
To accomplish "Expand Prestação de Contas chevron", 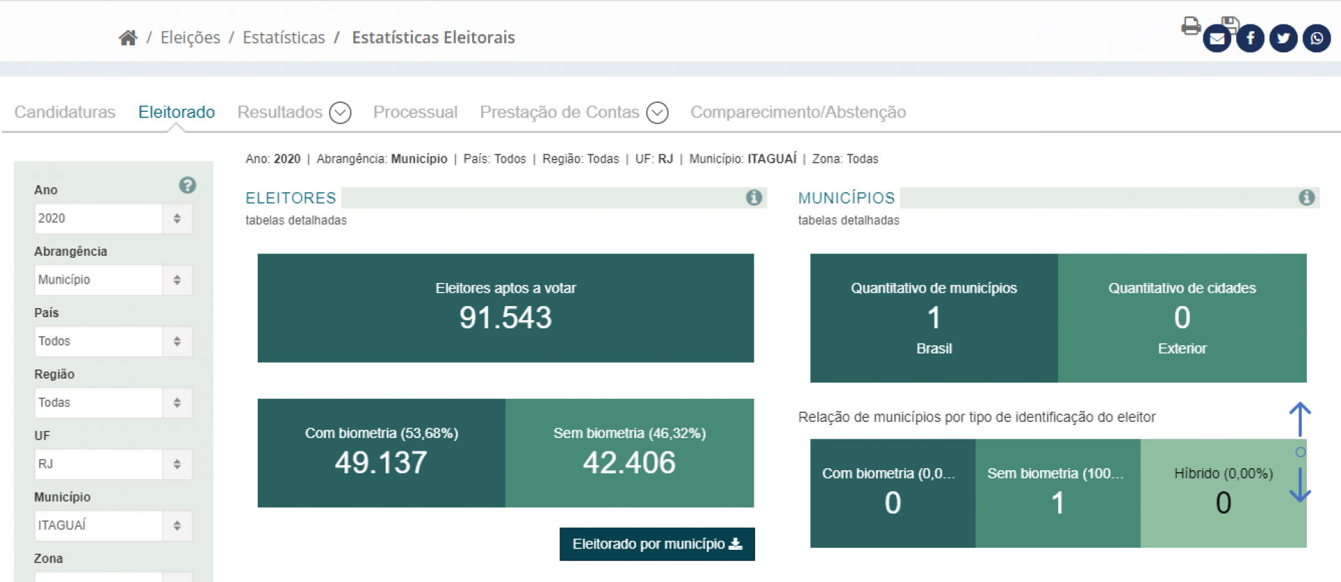I will 657,112.
